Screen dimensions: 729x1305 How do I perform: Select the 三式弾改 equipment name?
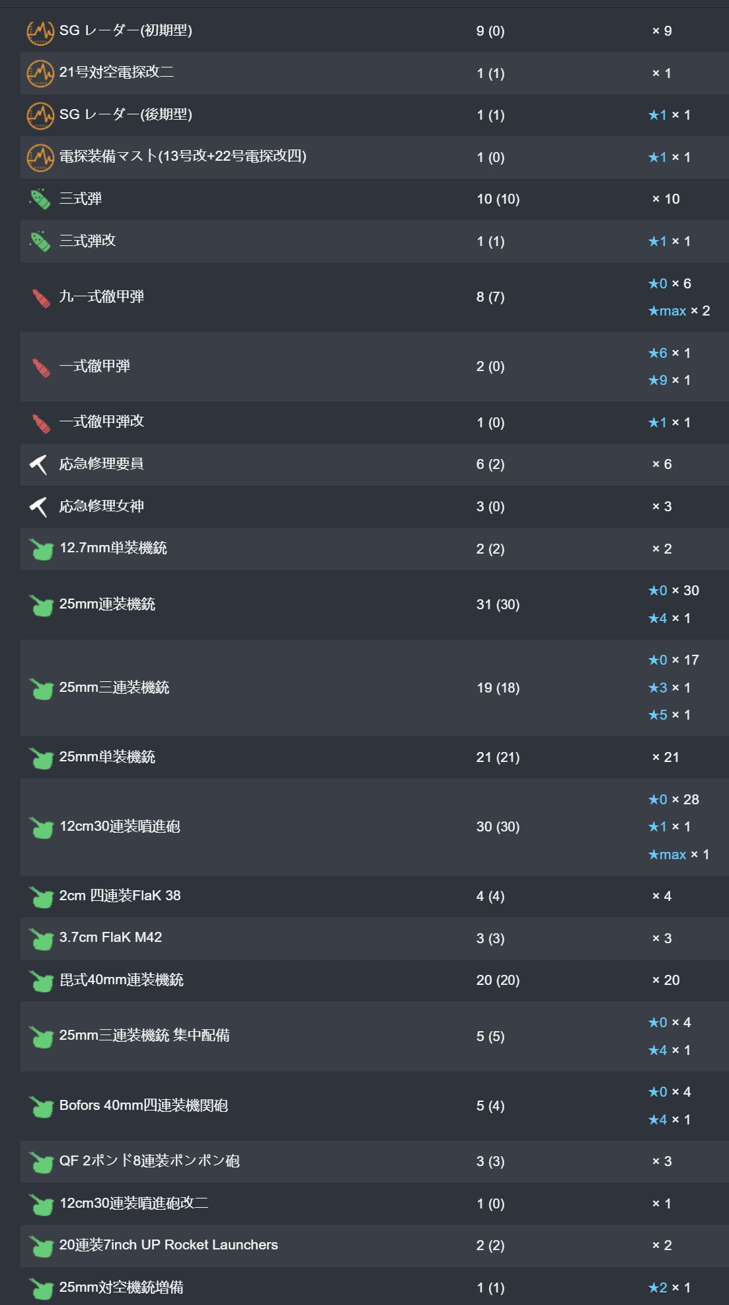(87, 241)
